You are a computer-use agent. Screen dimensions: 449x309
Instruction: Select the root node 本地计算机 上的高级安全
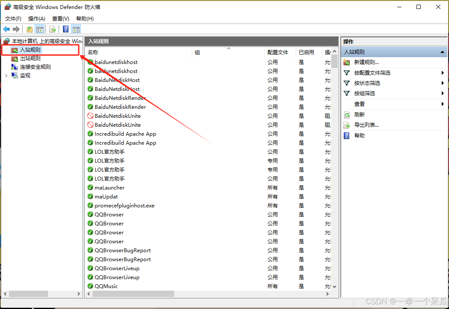pyautogui.click(x=47, y=41)
